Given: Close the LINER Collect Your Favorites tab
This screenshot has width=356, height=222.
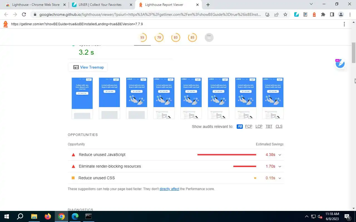Looking at the screenshot, I should pyautogui.click(x=131, y=5).
